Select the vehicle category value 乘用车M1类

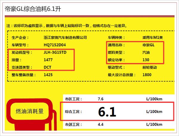[153, 38]
